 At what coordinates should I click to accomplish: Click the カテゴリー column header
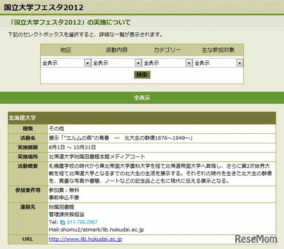coord(167,50)
